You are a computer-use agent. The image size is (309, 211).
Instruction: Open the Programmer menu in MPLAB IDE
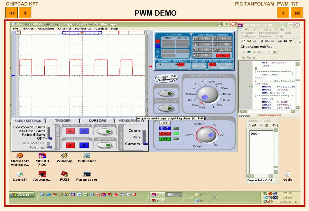[269, 33]
